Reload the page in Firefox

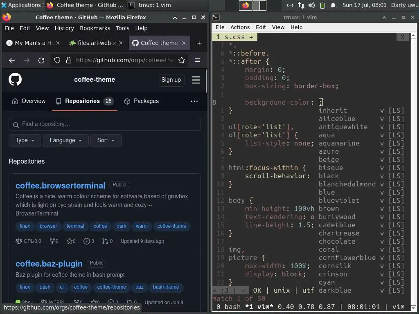[x=41, y=61]
